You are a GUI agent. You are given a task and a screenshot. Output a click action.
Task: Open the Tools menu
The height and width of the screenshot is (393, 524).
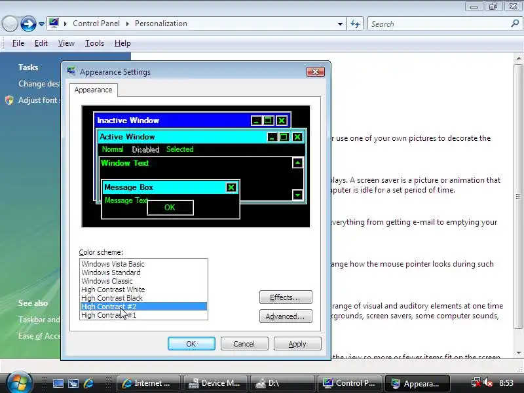[94, 43]
